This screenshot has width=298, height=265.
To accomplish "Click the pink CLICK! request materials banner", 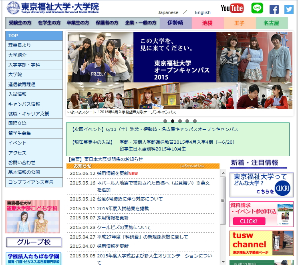I will point(261,214).
